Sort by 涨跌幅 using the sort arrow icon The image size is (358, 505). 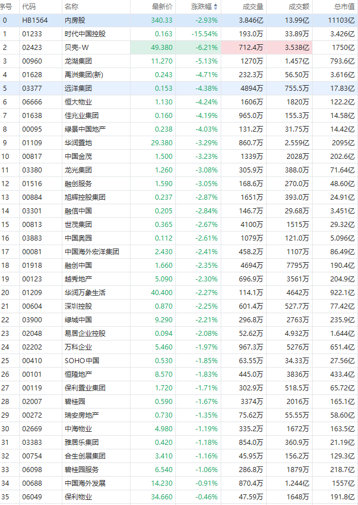pos(216,7)
